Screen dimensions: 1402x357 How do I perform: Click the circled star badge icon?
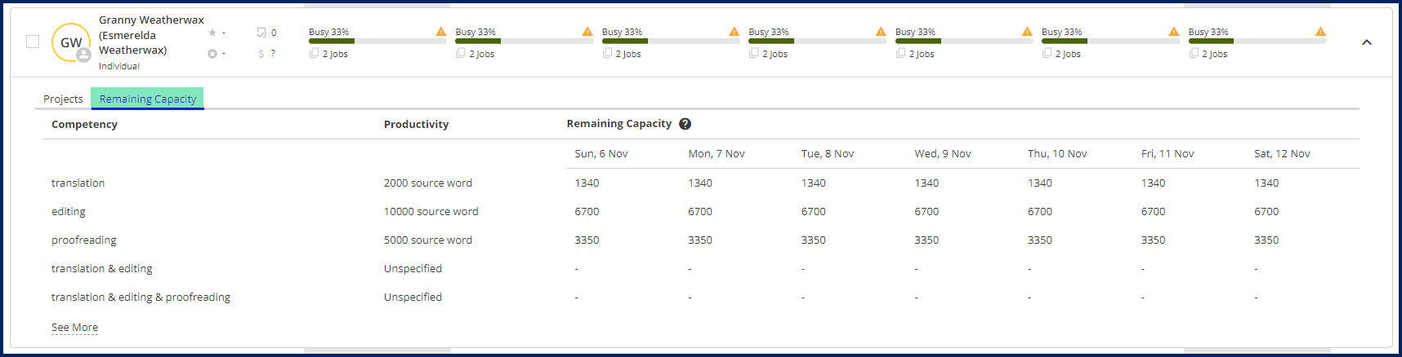click(x=212, y=54)
